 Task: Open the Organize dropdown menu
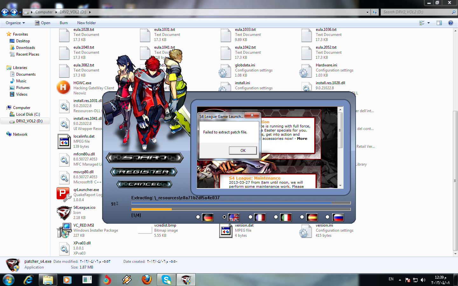tap(15, 23)
